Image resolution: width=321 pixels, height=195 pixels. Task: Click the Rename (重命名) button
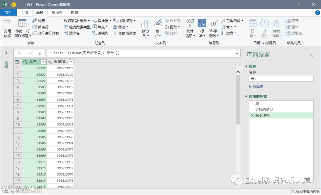[72, 33]
